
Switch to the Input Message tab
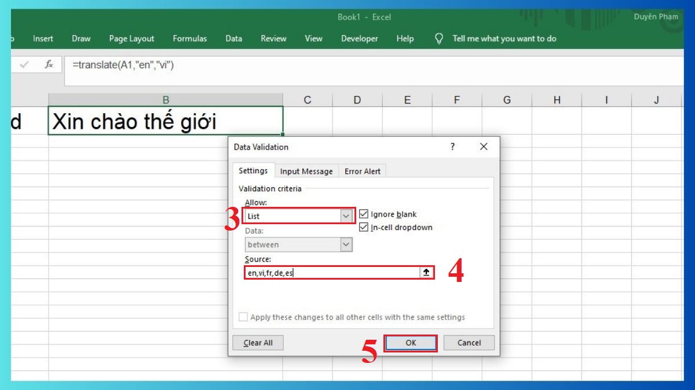pyautogui.click(x=306, y=171)
